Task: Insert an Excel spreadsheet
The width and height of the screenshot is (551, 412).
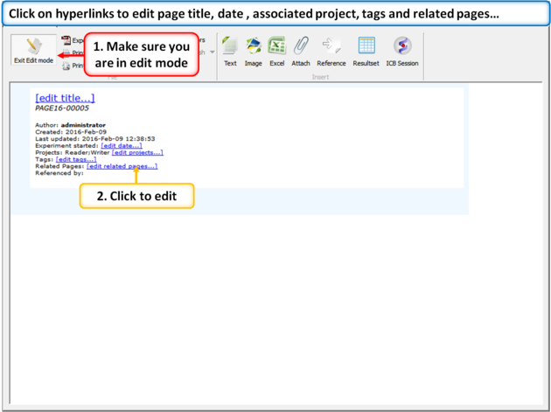Action: [x=276, y=52]
